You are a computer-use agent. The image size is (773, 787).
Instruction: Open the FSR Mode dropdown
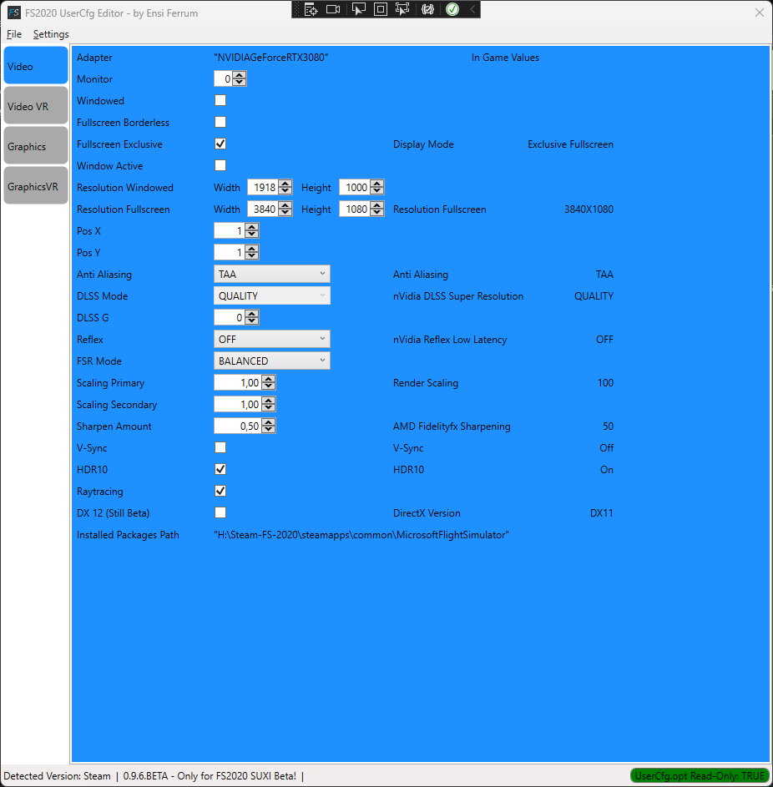tap(271, 361)
